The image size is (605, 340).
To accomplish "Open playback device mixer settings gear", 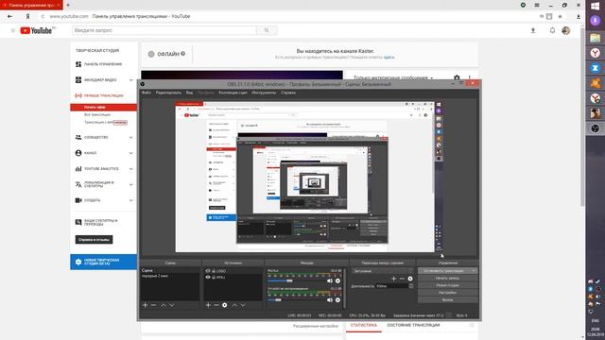I will coord(337,300).
